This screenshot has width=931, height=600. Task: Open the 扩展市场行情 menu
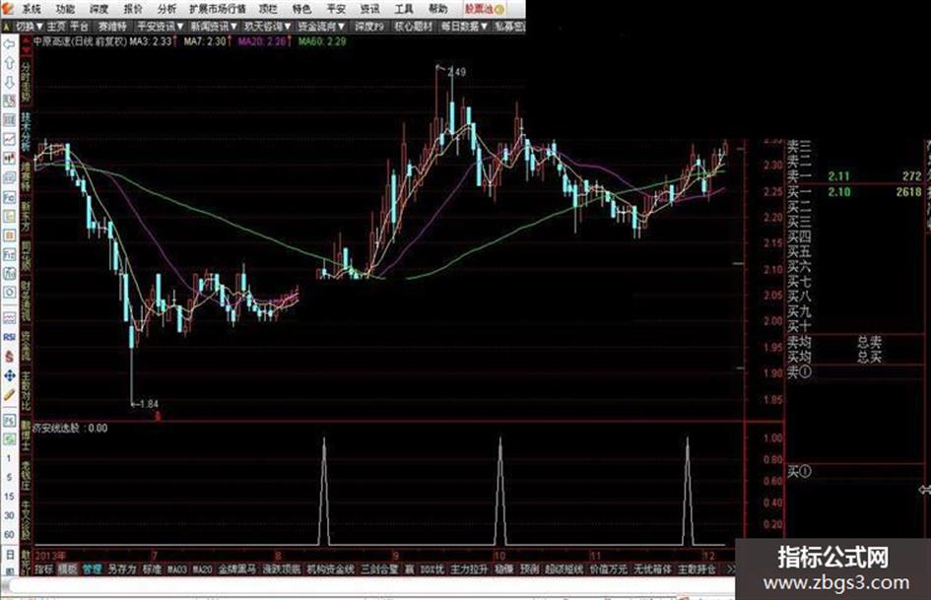218,9
